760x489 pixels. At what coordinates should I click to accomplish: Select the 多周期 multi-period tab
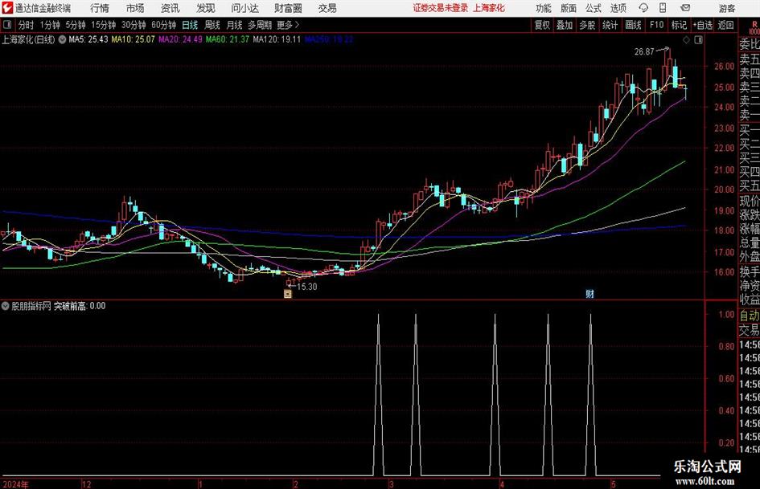(260, 25)
